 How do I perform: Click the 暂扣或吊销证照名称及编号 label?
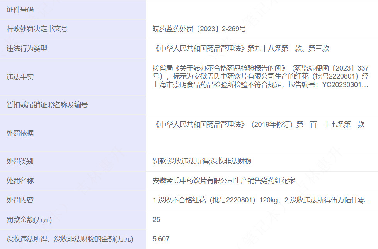pos(47,105)
